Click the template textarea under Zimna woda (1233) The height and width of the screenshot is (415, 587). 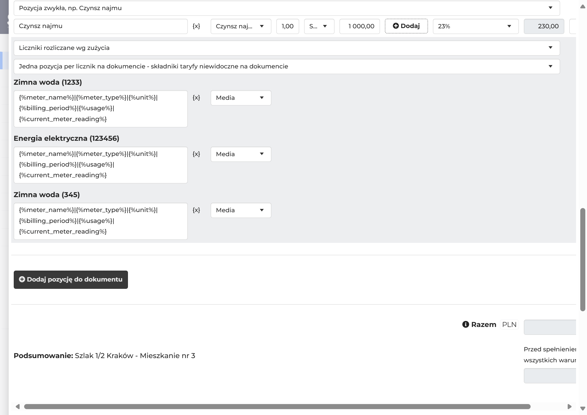(100, 109)
